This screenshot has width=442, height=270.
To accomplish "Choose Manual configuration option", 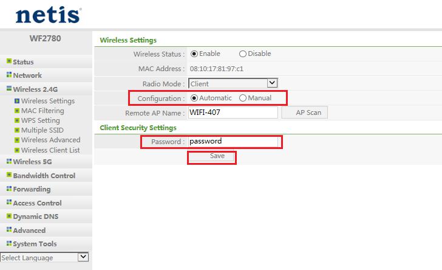I will [243, 98].
